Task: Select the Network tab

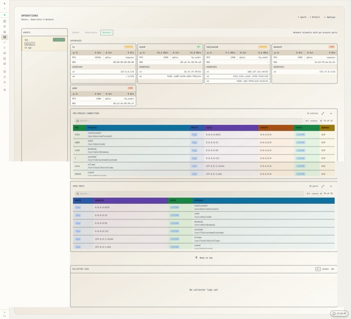Action: coord(107,33)
